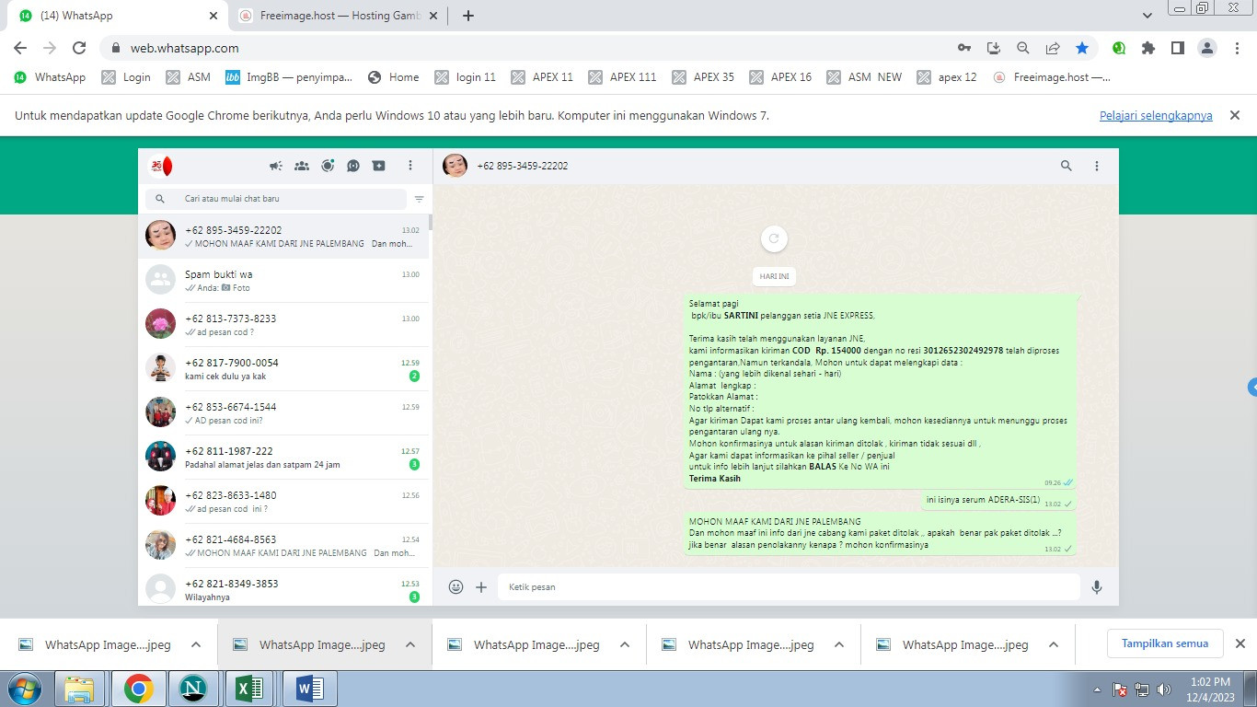Click the voice message microphone icon
The image size is (1257, 707).
click(x=1097, y=586)
